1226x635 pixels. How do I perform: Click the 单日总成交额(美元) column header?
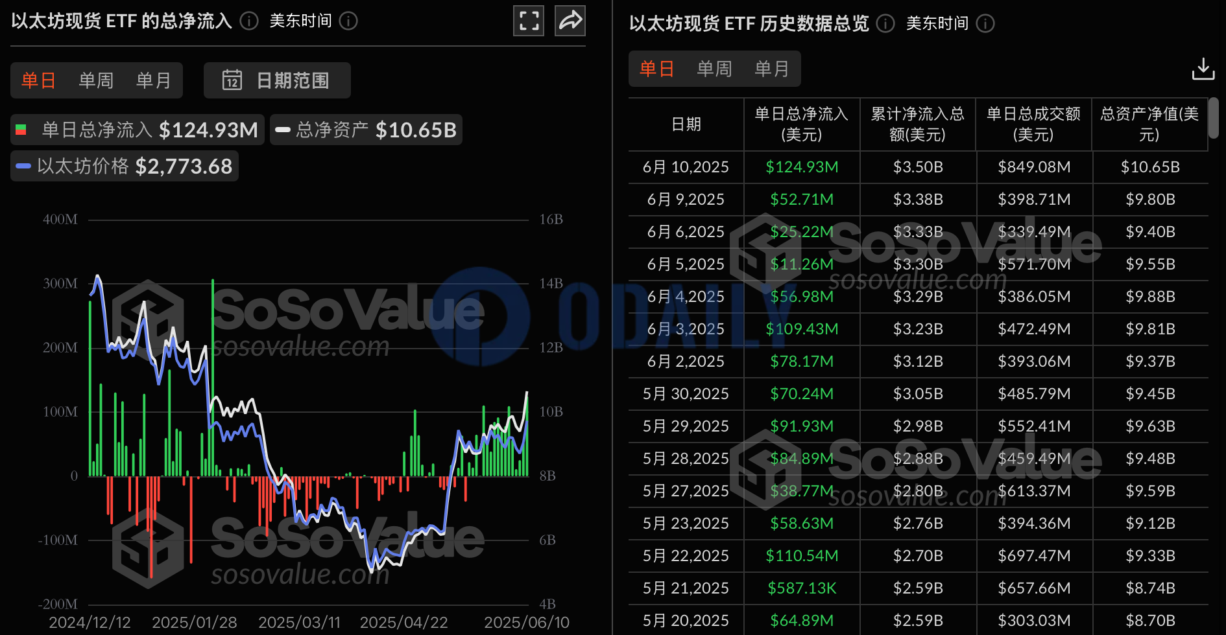click(x=1034, y=124)
